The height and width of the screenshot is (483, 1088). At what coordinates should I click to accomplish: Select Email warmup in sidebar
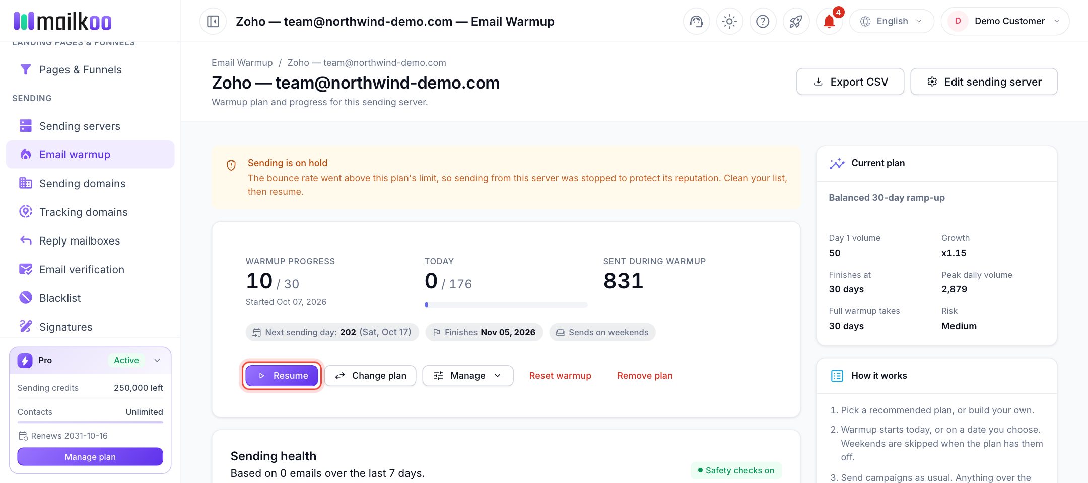pyautogui.click(x=90, y=154)
